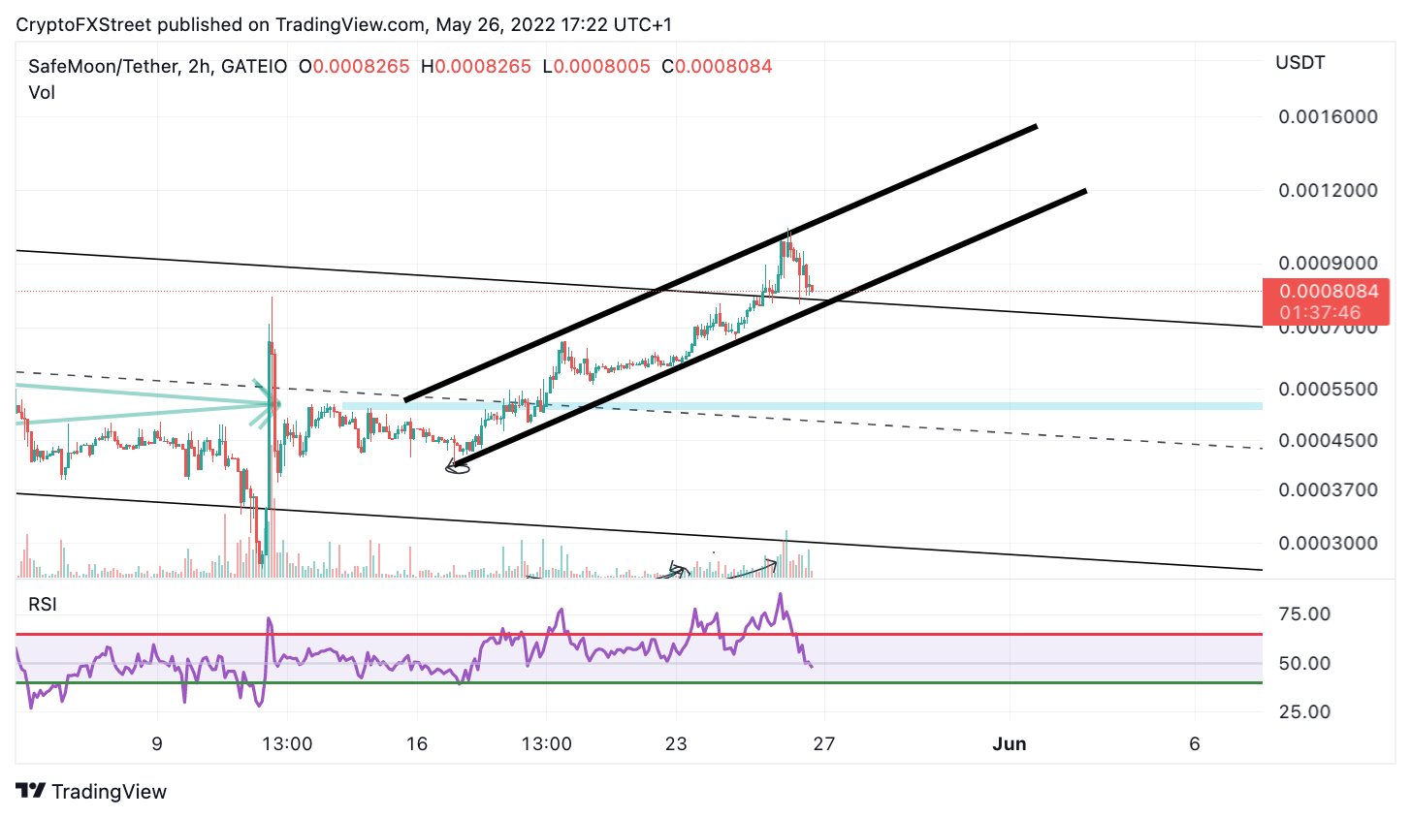Click the red RSI overbought line

click(639, 635)
